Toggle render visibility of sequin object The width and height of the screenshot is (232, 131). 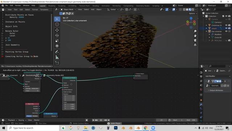point(229,28)
